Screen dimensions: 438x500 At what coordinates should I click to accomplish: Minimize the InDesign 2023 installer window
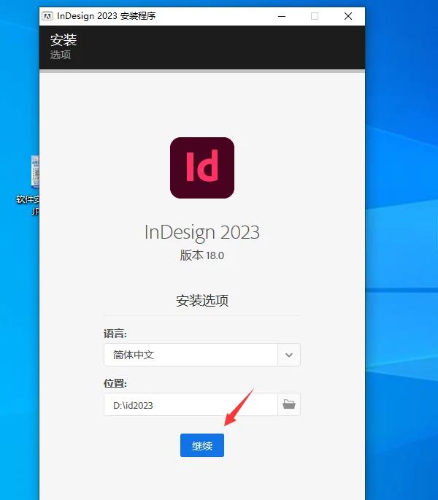pos(282,16)
